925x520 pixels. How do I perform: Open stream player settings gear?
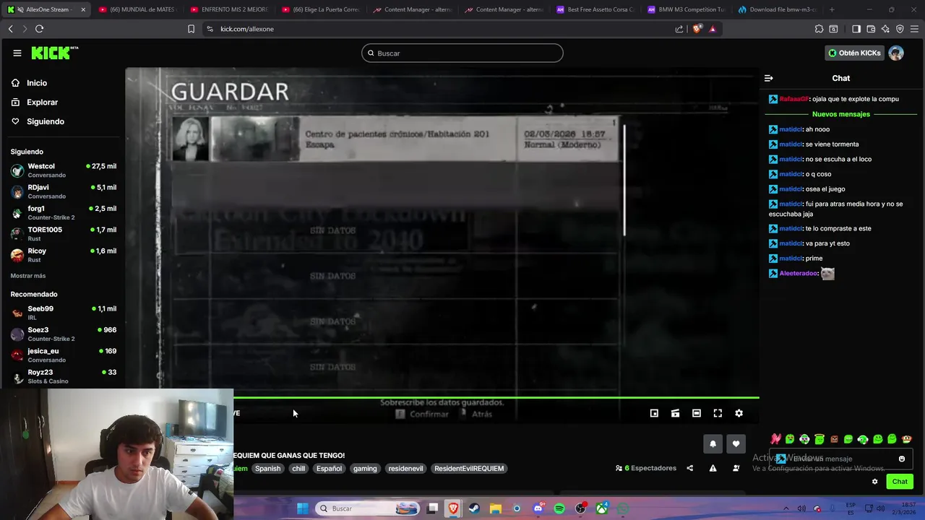(739, 413)
